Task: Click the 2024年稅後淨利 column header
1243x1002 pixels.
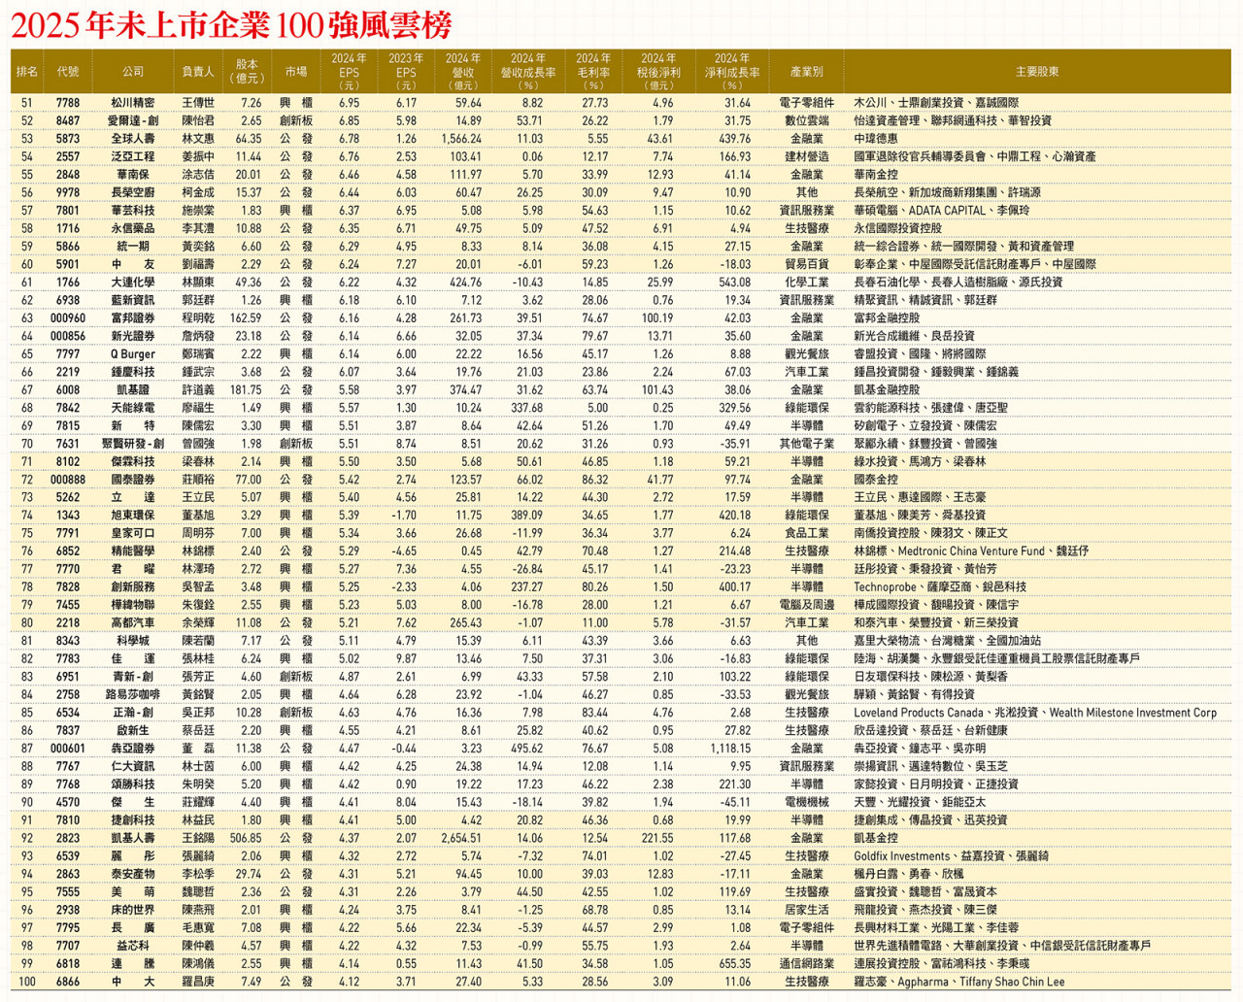Action: pyautogui.click(x=659, y=72)
